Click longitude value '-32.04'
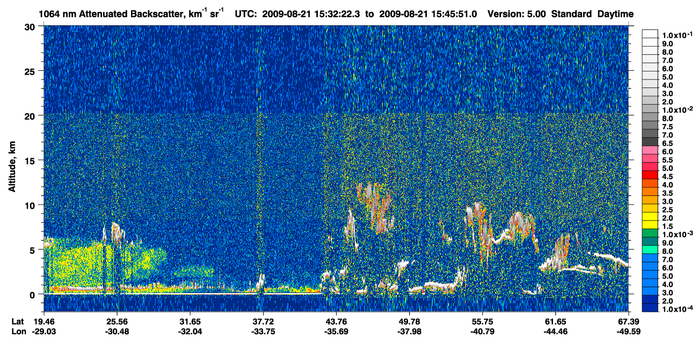Viewport: 698px width, 358px height. point(190,331)
